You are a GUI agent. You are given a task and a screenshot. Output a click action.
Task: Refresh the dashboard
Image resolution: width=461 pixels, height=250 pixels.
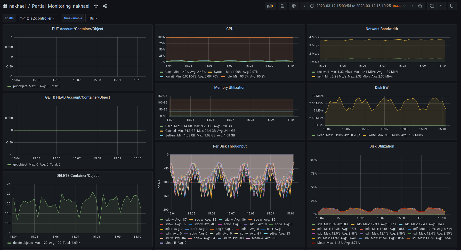pos(432,6)
